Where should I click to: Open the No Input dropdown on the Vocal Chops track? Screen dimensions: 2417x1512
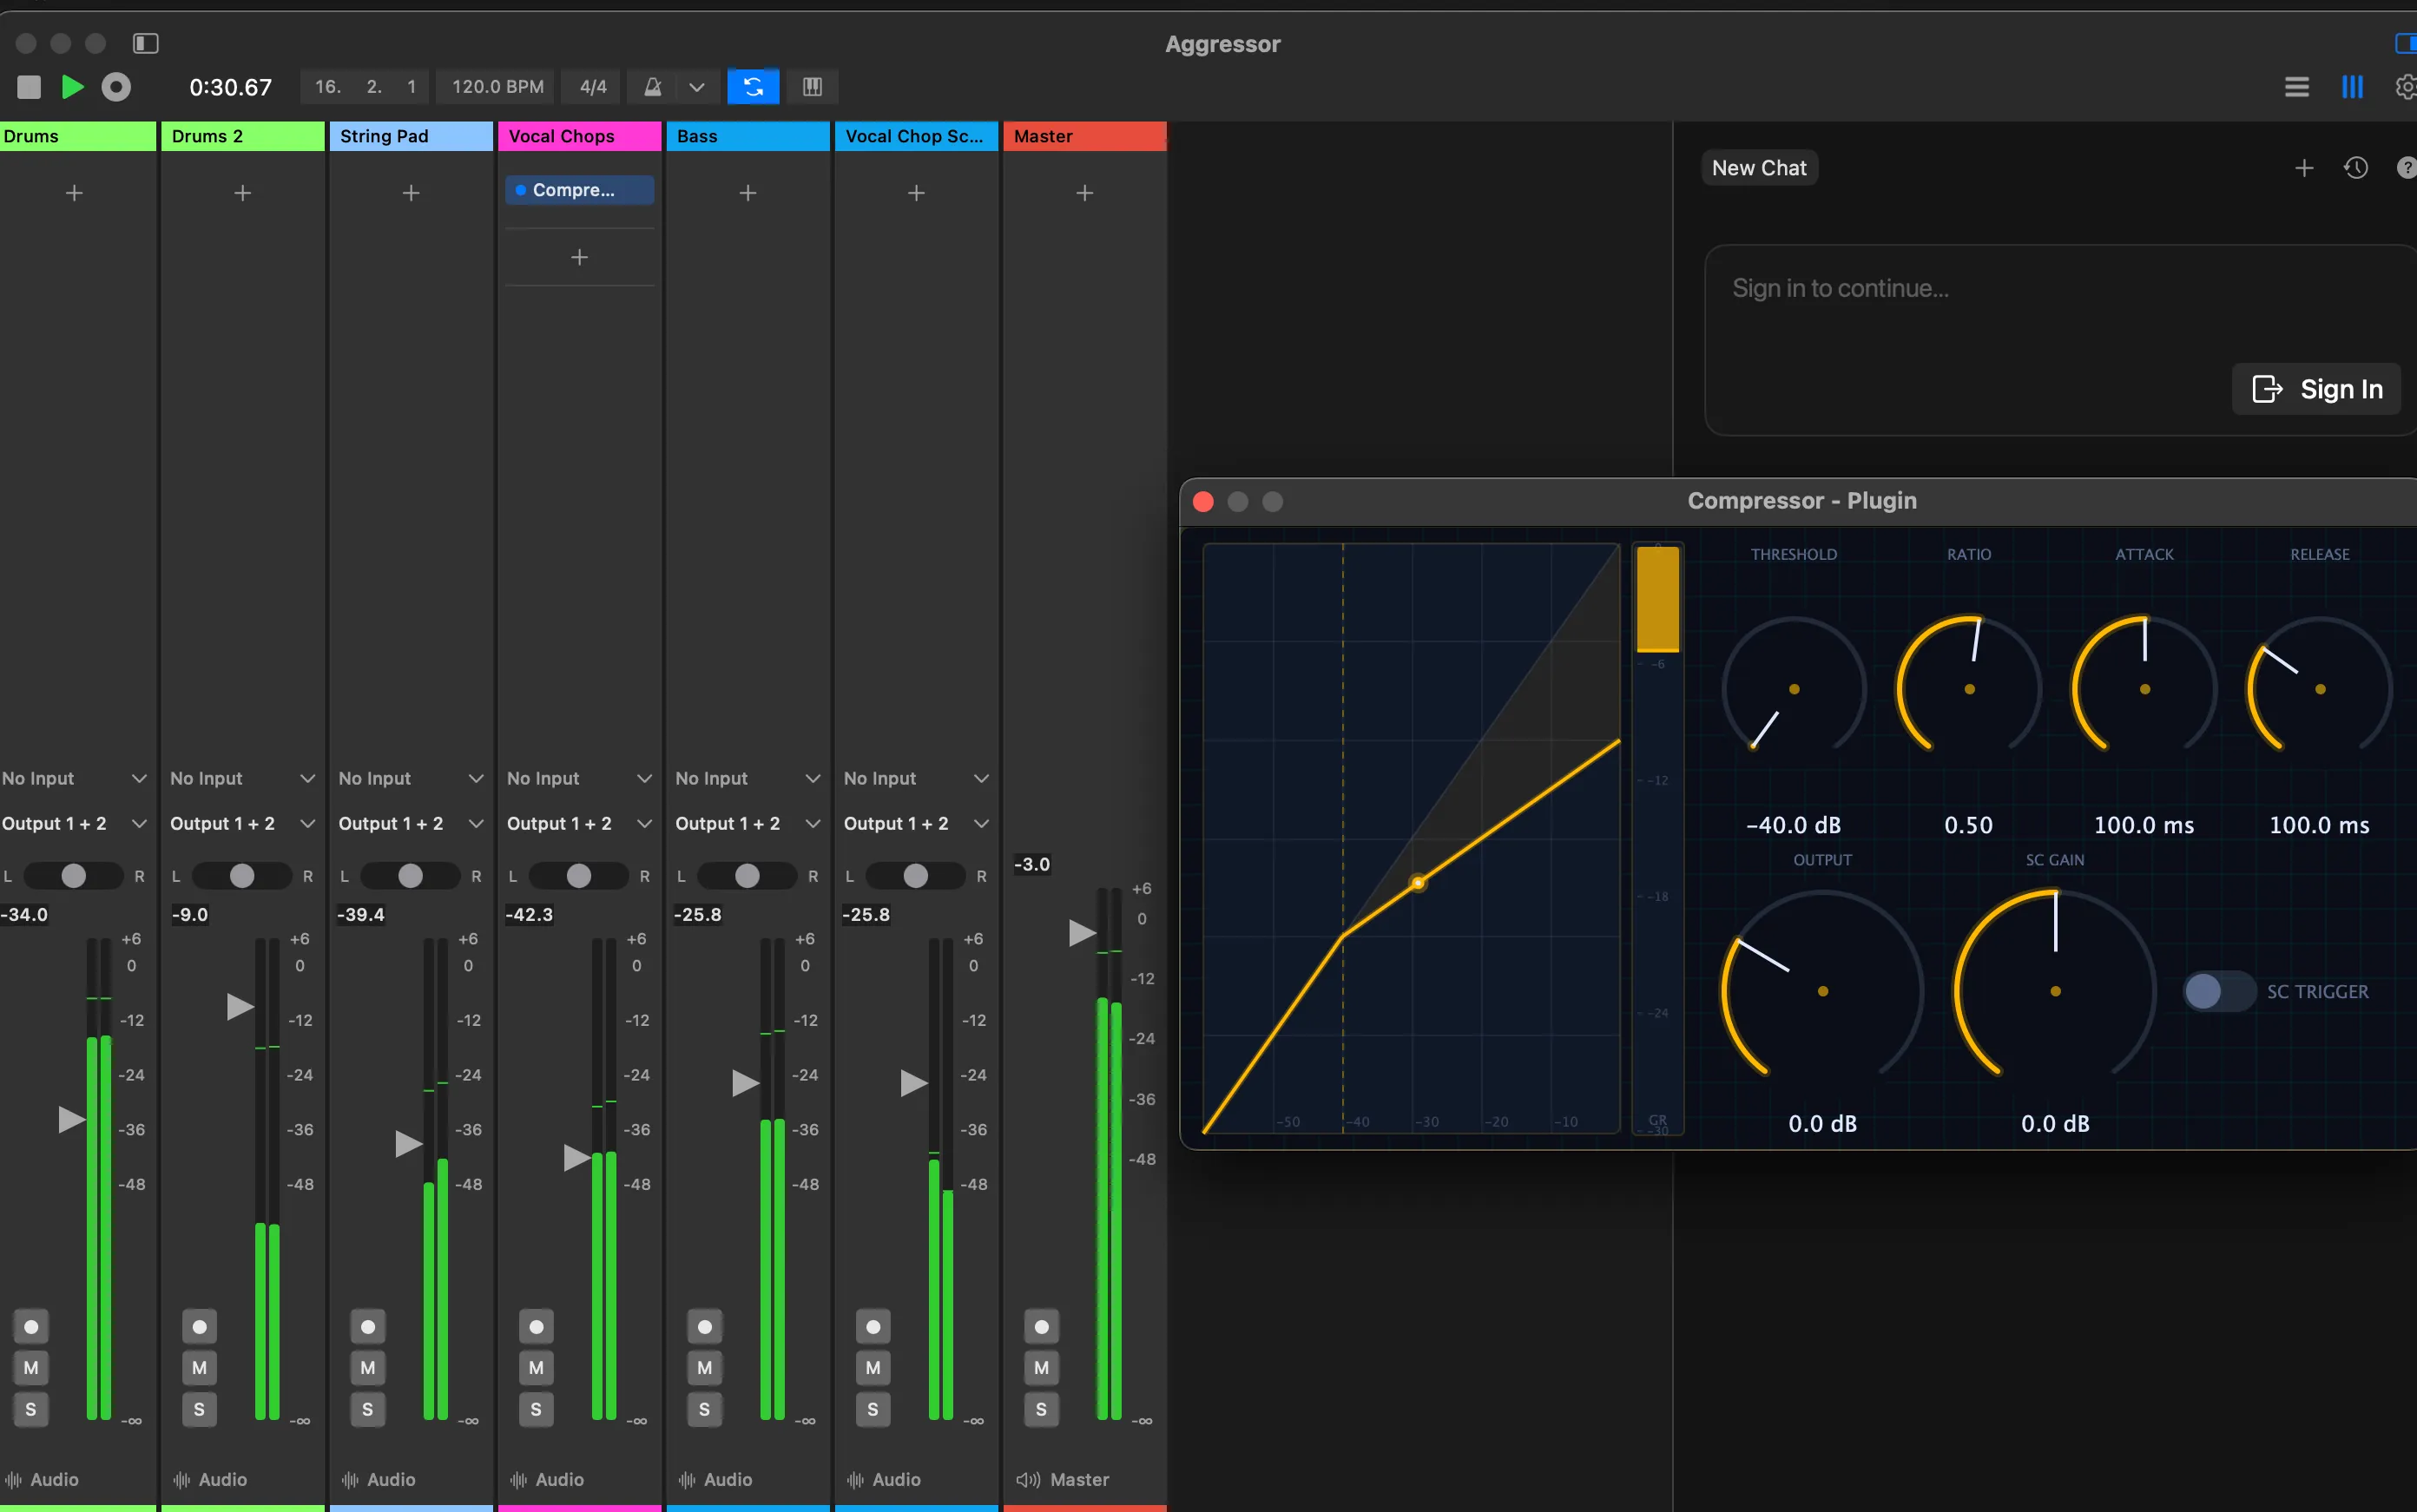(x=579, y=778)
